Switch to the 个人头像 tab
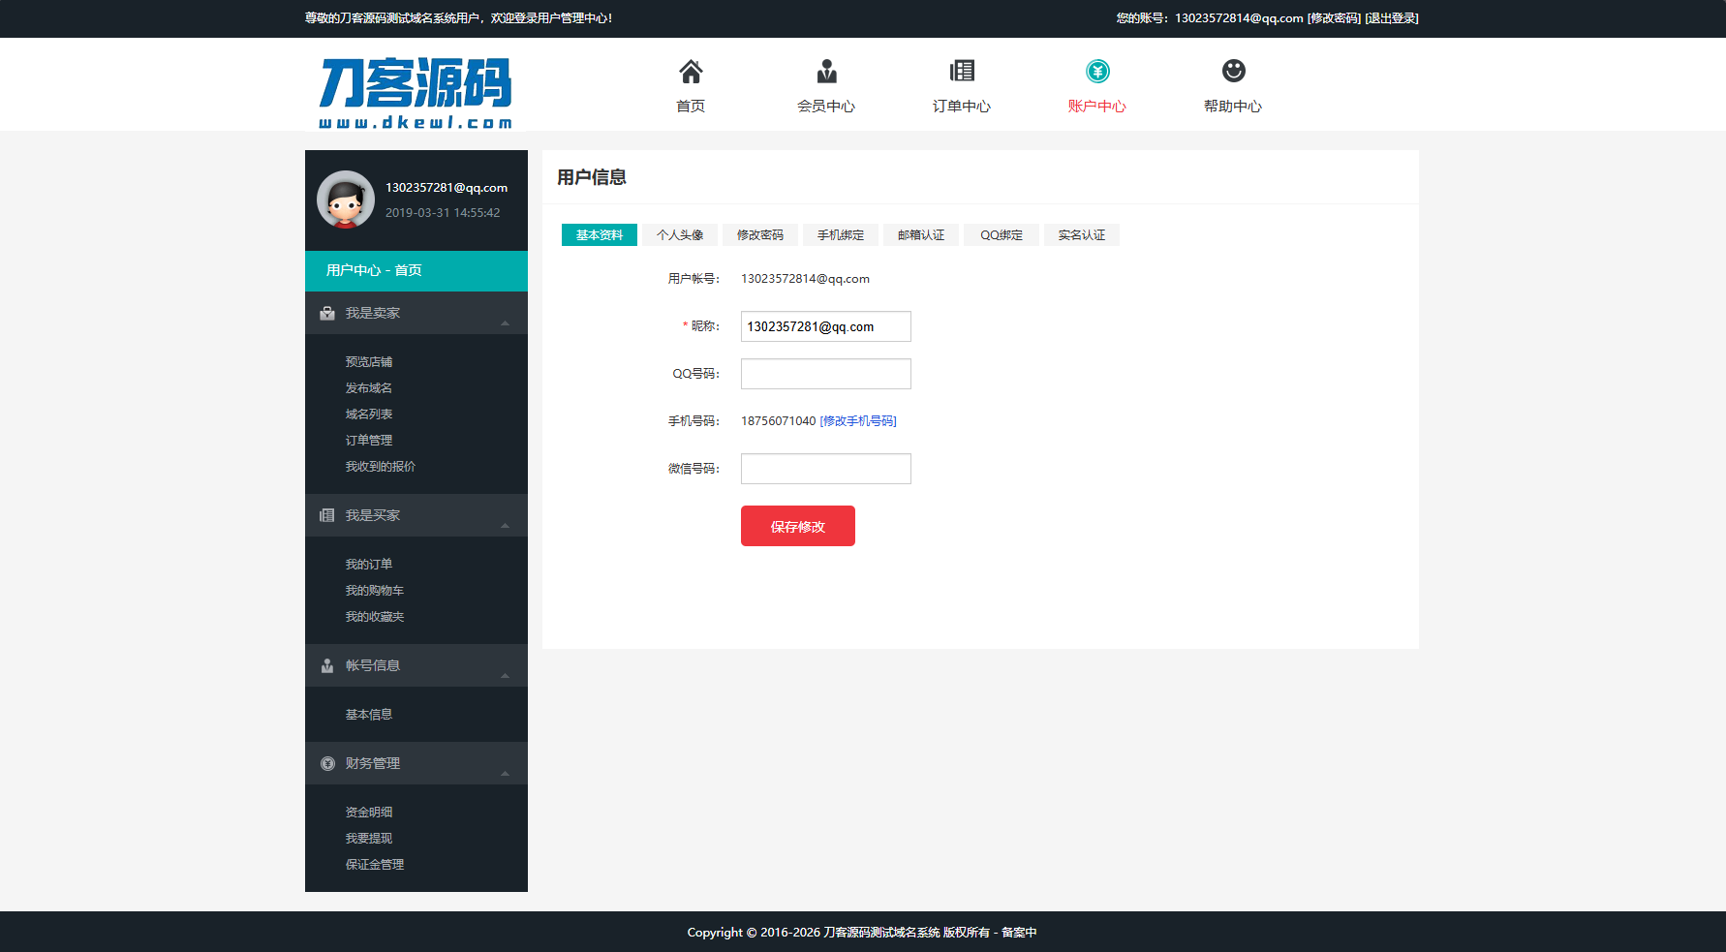This screenshot has height=952, width=1726. click(679, 234)
